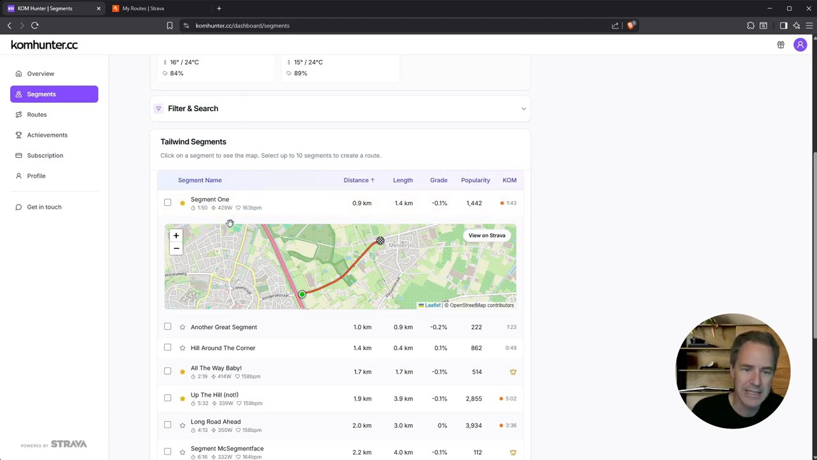Click the browser reload button
Screen dimensions: 817x460
tap(34, 26)
